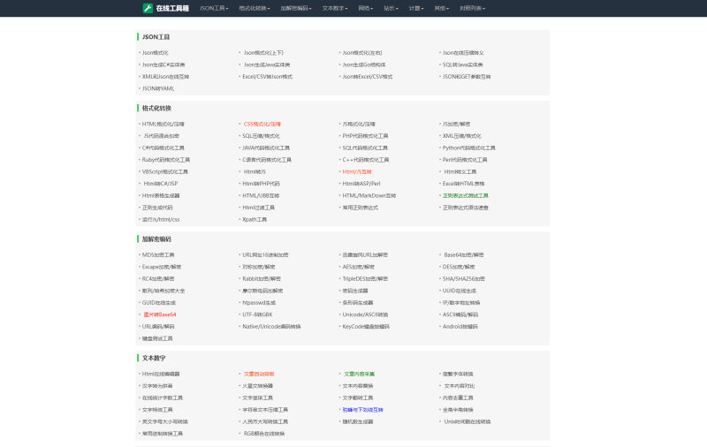Screen dimensions: 707x447
Task: Open the red 图片转Base64 link
Action: point(159,314)
